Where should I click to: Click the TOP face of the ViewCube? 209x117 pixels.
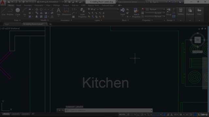coord(198,40)
